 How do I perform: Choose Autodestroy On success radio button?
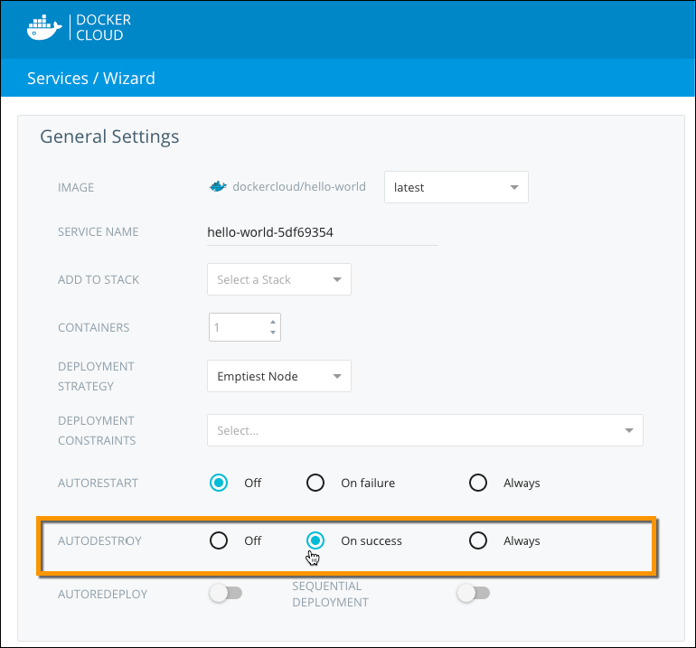coord(315,540)
